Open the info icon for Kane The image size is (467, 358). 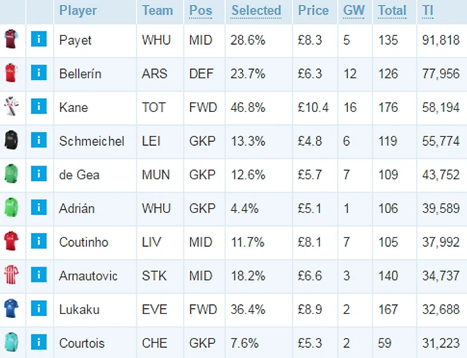click(x=39, y=106)
